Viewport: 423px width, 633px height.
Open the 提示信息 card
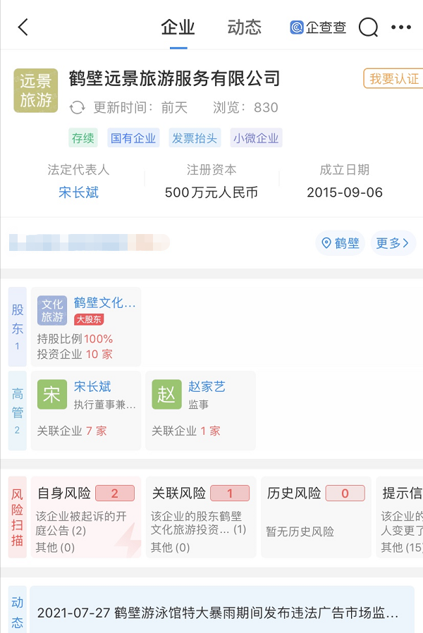point(400,517)
